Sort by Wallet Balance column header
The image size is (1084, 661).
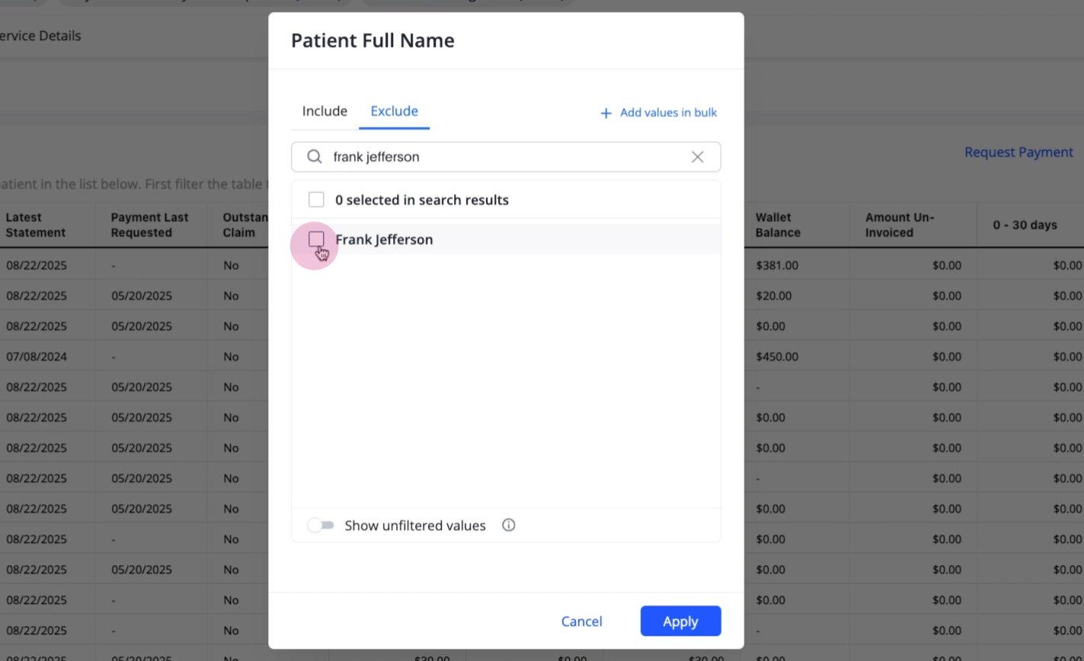(778, 225)
